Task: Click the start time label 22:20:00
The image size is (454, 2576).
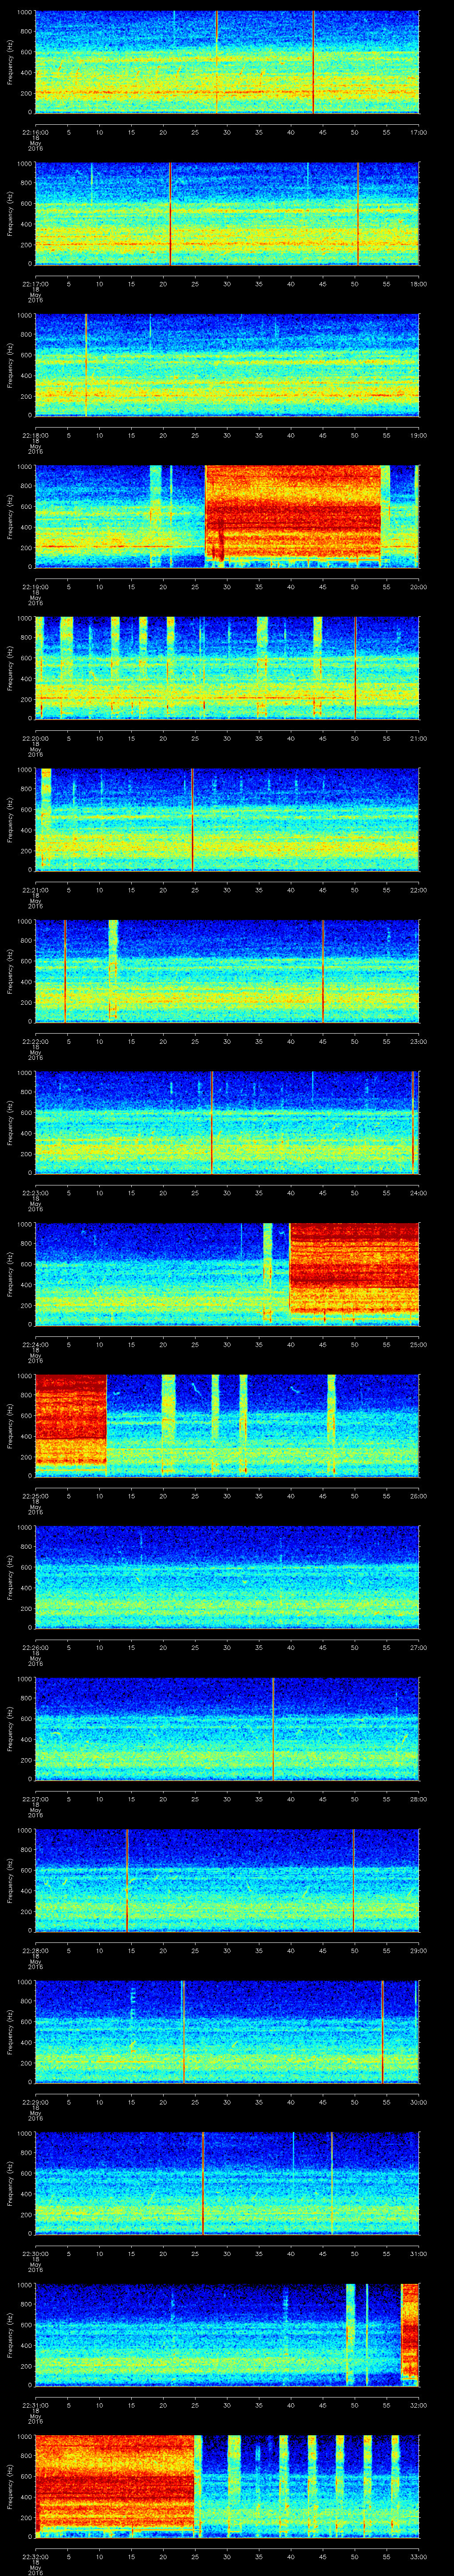Action: pos(35,738)
